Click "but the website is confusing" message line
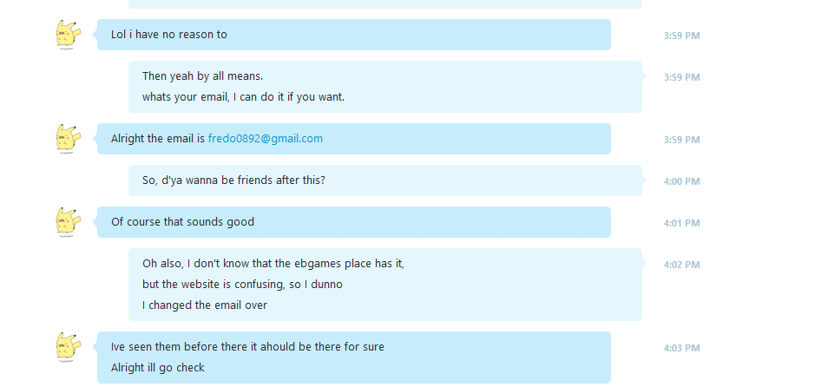The image size is (814, 387). (242, 285)
